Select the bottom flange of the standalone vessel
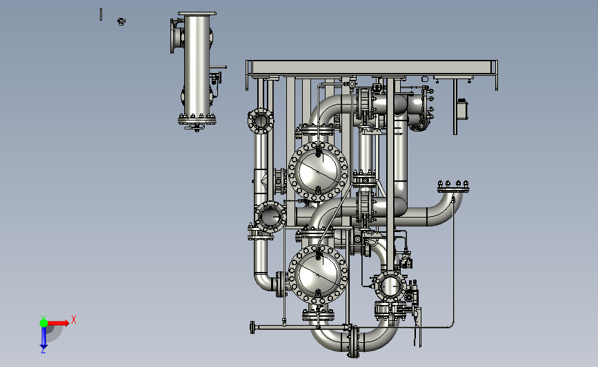The image size is (598, 367). 197,120
